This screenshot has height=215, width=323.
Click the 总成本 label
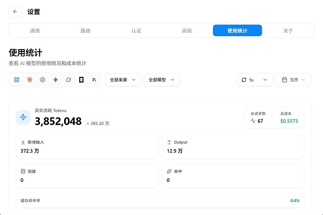point(286,113)
